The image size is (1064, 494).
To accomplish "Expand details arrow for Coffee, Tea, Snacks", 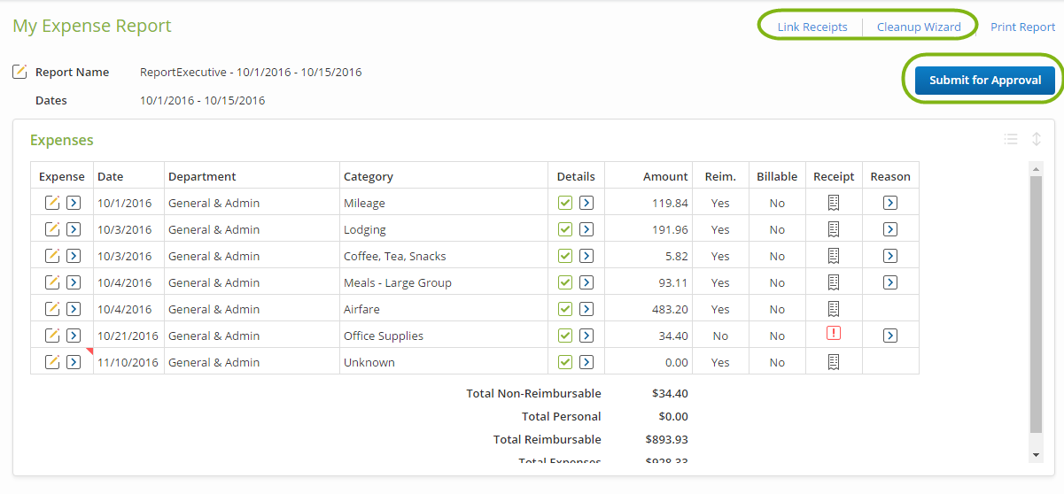I will (x=586, y=256).
